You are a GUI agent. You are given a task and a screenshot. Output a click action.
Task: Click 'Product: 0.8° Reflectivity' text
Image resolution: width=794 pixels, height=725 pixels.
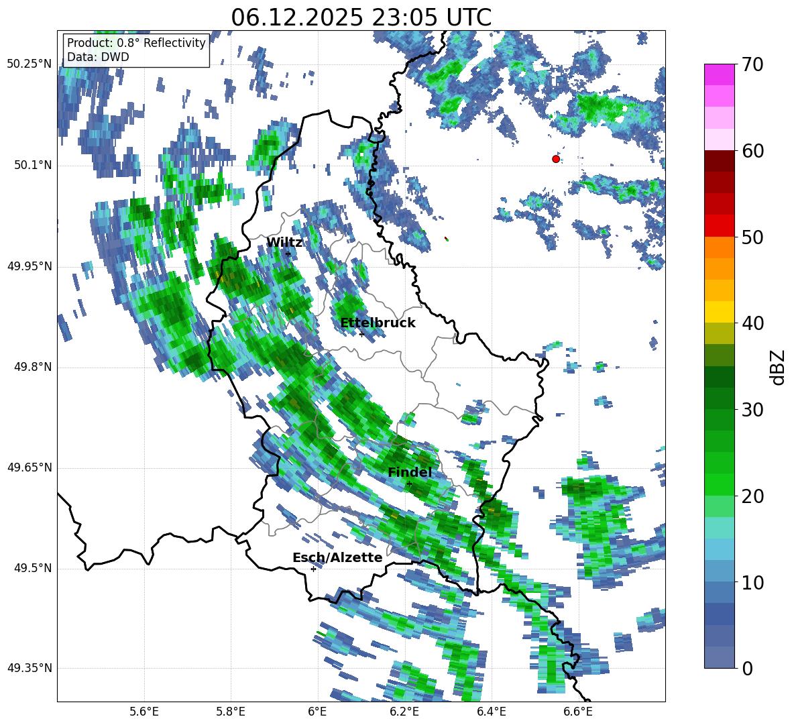pyautogui.click(x=136, y=42)
